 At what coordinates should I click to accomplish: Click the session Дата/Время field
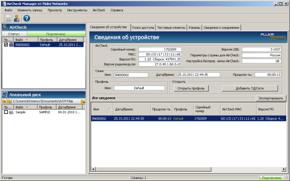(x=198, y=75)
